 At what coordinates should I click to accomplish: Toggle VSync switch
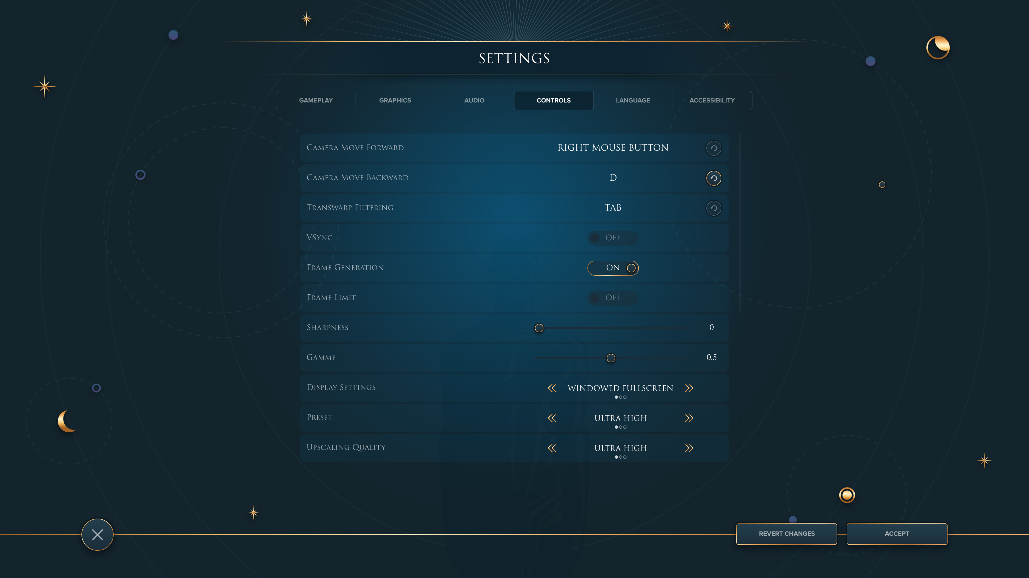click(613, 238)
